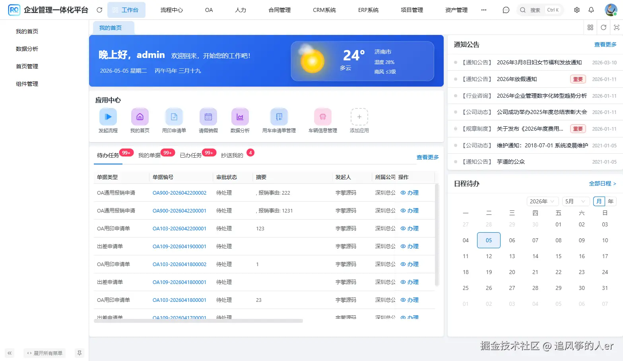Click 办理 for OA103-2026041800002
623x361 pixels.
coord(410,264)
